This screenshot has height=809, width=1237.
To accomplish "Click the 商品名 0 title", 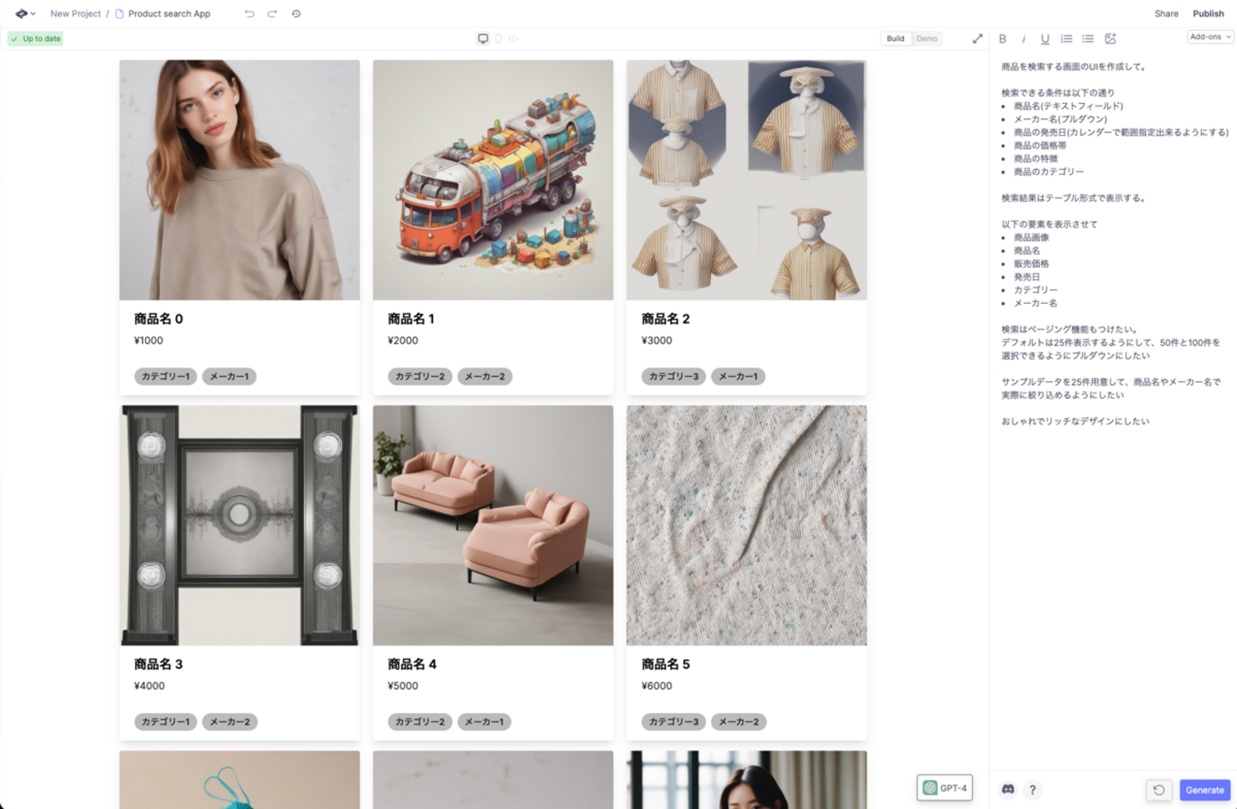I will coord(159,319).
